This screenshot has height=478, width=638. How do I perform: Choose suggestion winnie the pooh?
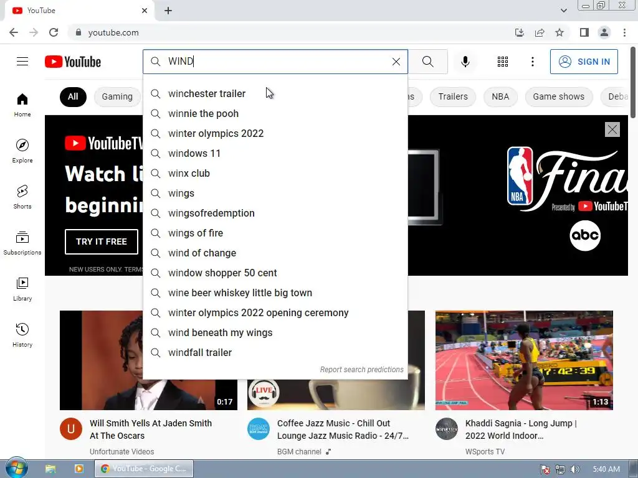(x=275, y=113)
